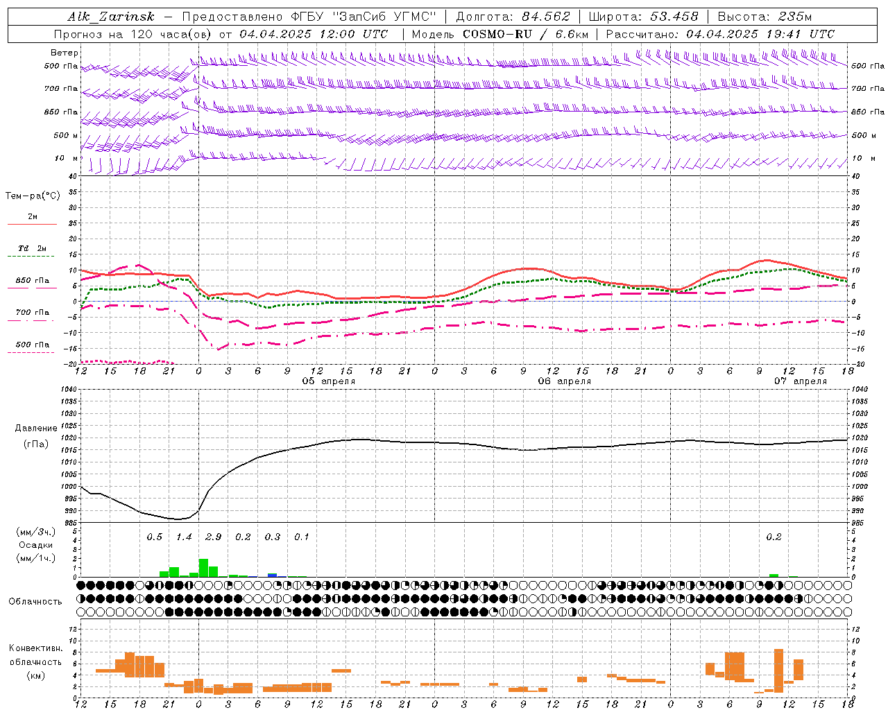Viewport: 888px width, 710px height.
Task: Click the Долгота: 84.562 value
Action: point(512,17)
